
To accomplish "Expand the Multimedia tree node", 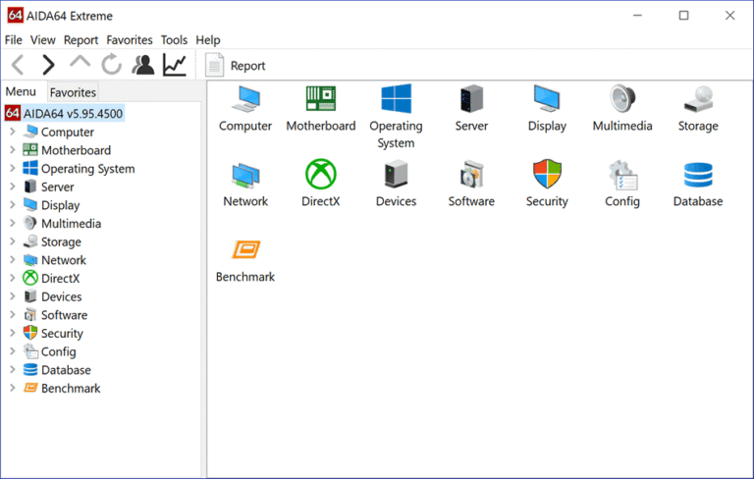I will pyautogui.click(x=13, y=223).
